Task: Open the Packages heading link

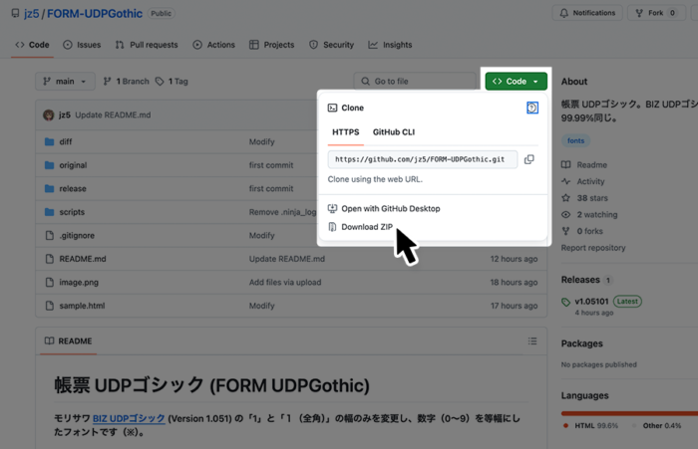Action: point(581,343)
